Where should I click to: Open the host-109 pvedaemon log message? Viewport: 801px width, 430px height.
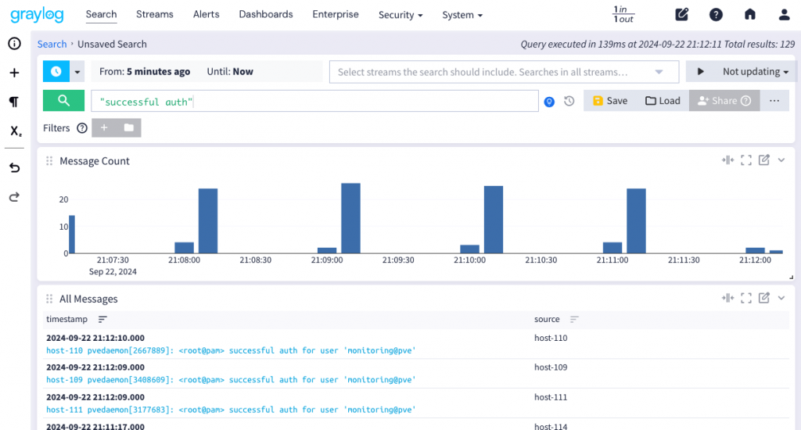[231, 379]
